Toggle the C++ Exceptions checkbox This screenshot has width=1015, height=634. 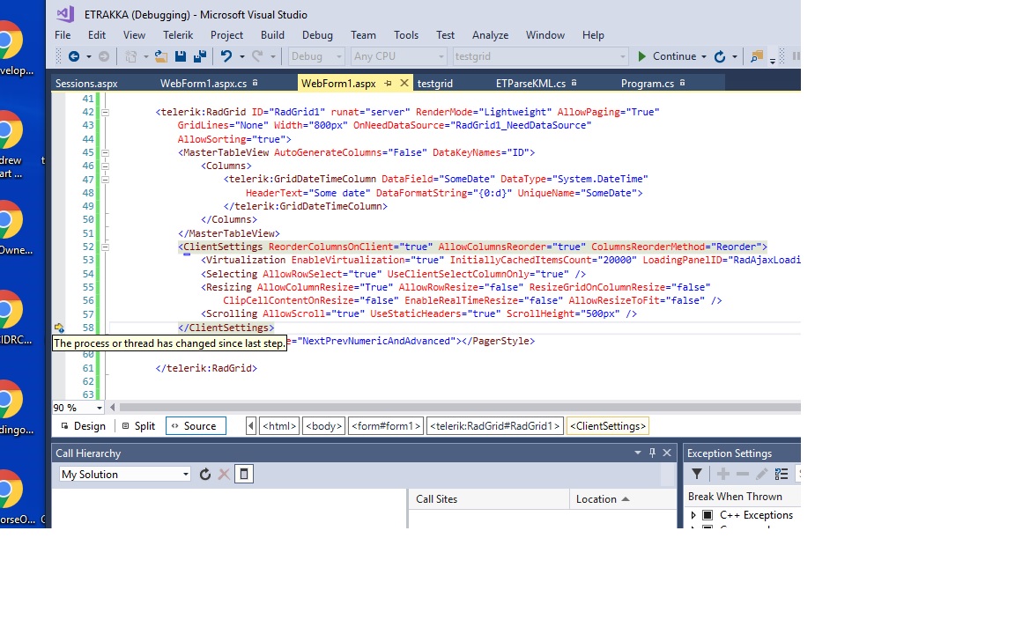point(708,515)
